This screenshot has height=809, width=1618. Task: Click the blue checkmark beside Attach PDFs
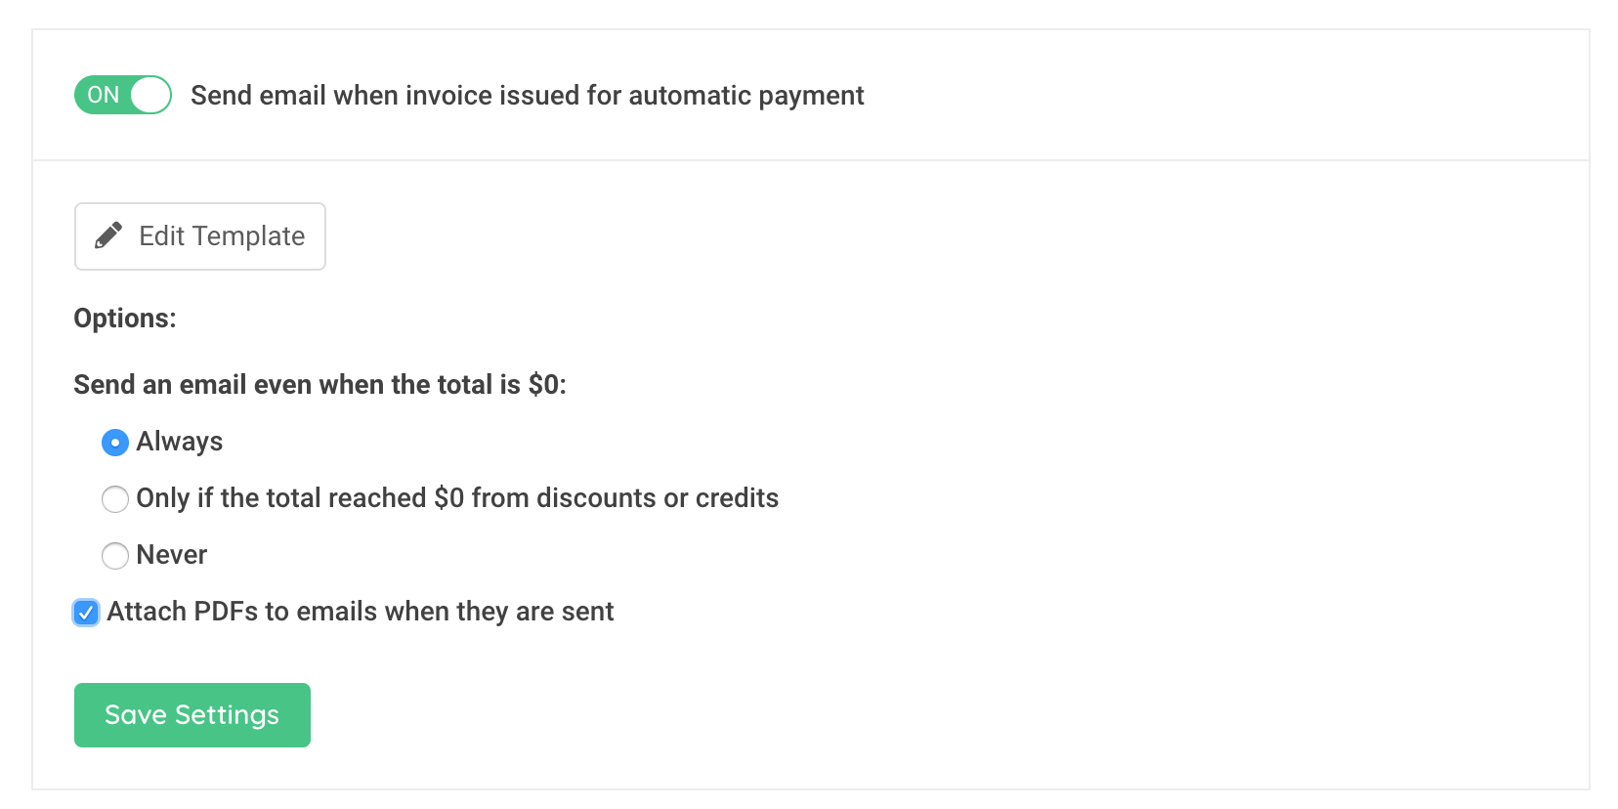tap(86, 613)
